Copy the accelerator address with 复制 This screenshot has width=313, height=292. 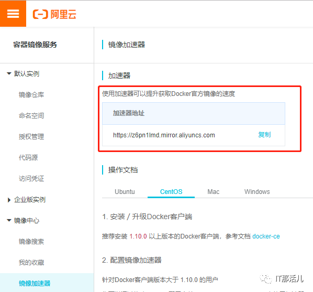pyautogui.click(x=264, y=135)
